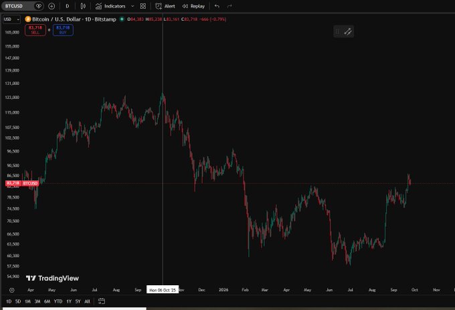
Task: Select the 5Y date range
Action: [x=78, y=301]
